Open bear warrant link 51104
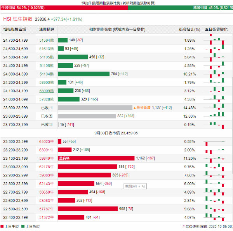Image resolution: width=233 pixels, height=231 pixels. pyautogui.click(x=47, y=74)
